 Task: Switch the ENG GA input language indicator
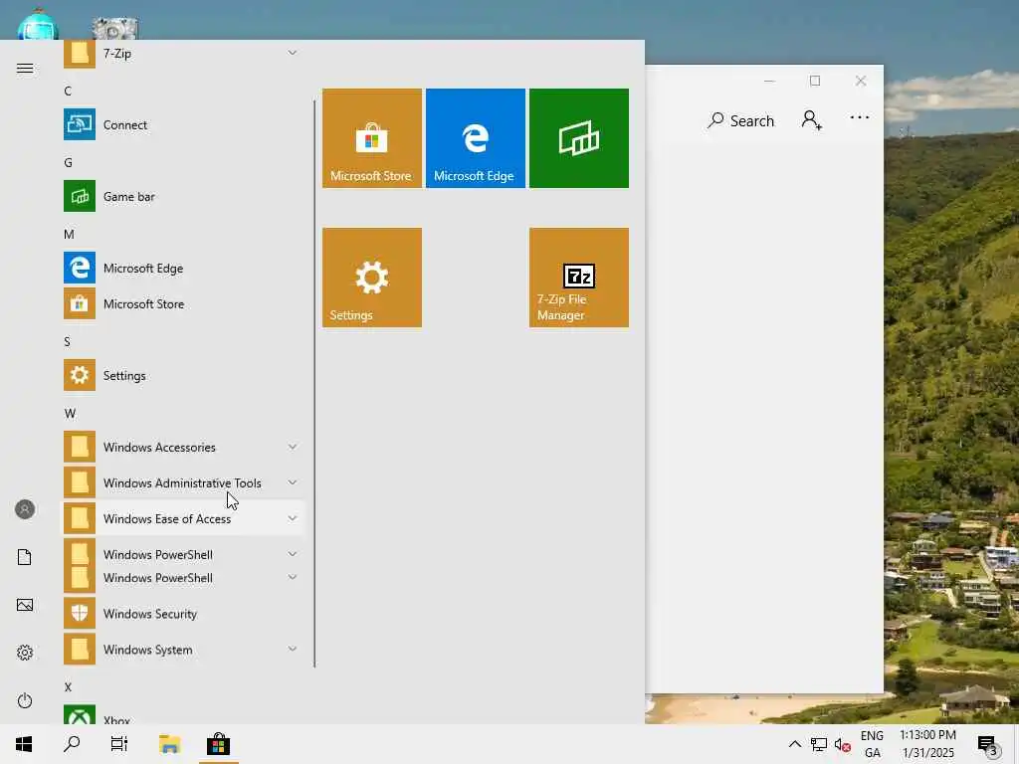coord(872,744)
